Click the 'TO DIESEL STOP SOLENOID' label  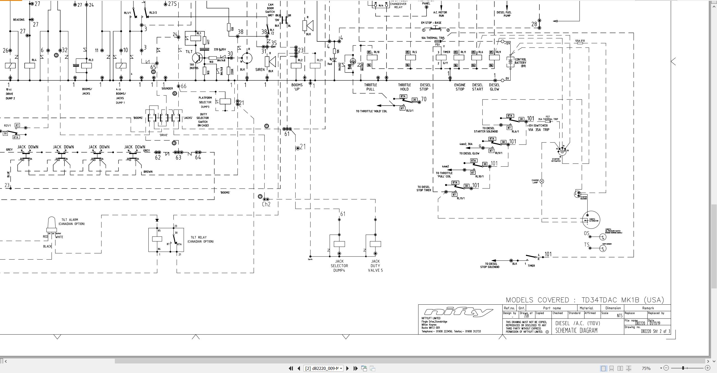click(490, 265)
